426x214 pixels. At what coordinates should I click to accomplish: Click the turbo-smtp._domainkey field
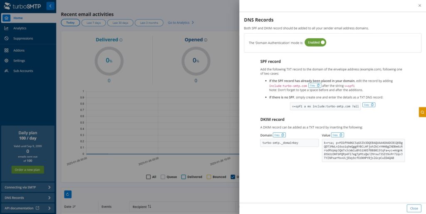pyautogui.click(x=290, y=143)
